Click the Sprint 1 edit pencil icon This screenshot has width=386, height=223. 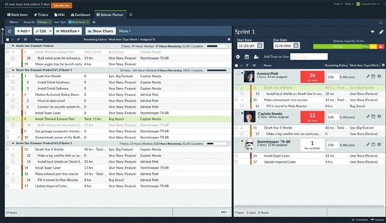point(381,32)
